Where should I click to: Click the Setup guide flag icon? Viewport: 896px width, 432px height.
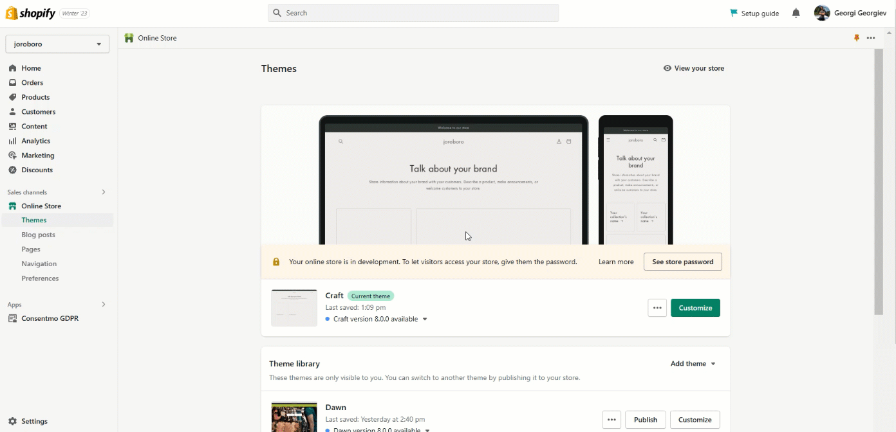[734, 13]
